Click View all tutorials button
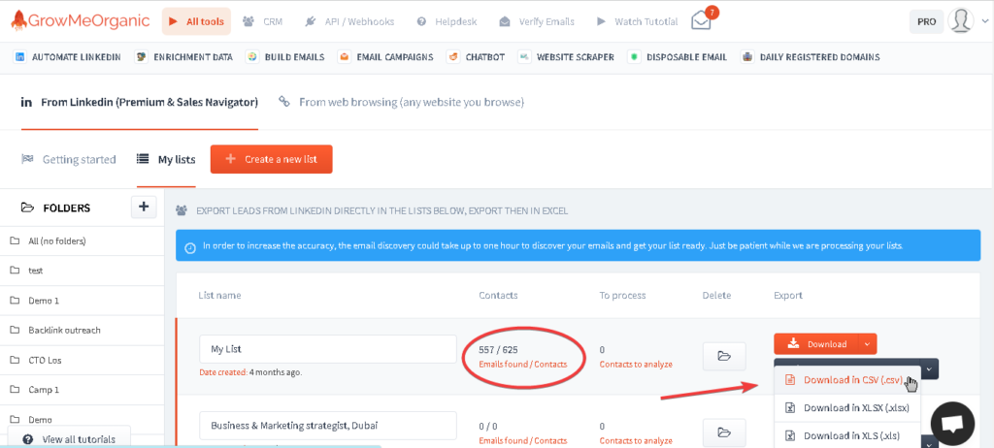The image size is (994, 448). (69, 439)
